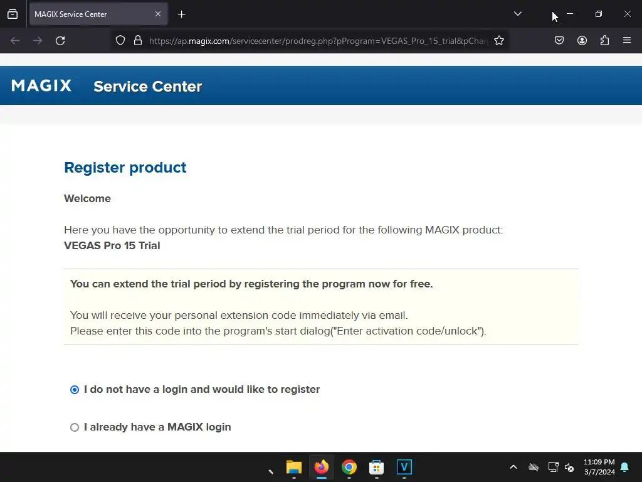The width and height of the screenshot is (642, 482).
Task: Switch to Firefox in the taskbar
Action: click(x=322, y=467)
